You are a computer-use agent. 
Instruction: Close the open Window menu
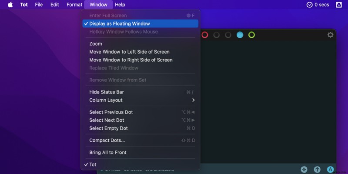pos(99,5)
